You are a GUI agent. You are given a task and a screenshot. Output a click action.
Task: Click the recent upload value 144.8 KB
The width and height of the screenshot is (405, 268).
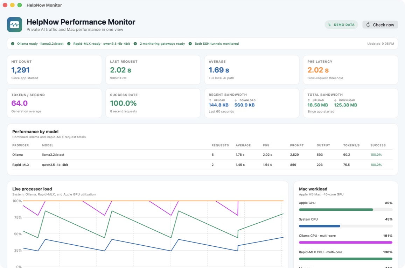(218, 105)
